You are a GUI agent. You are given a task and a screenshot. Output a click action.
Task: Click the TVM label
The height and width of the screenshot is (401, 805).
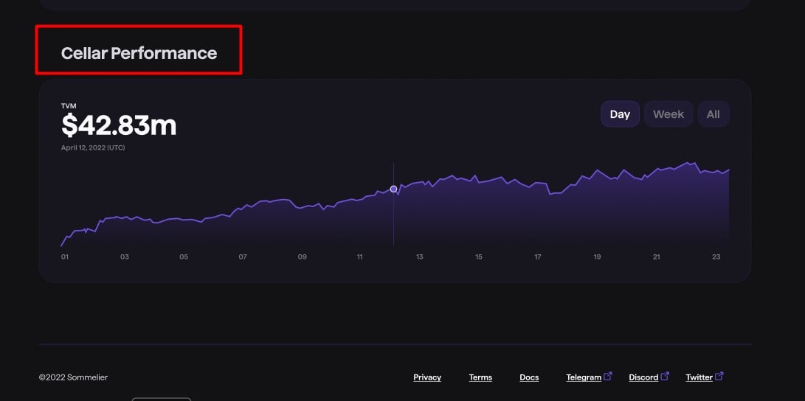click(69, 106)
